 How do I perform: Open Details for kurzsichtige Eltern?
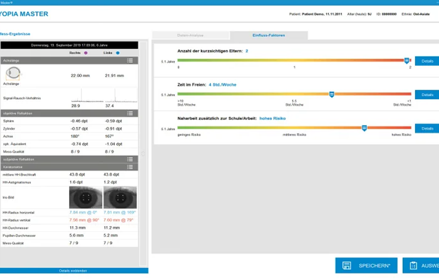coord(427,61)
